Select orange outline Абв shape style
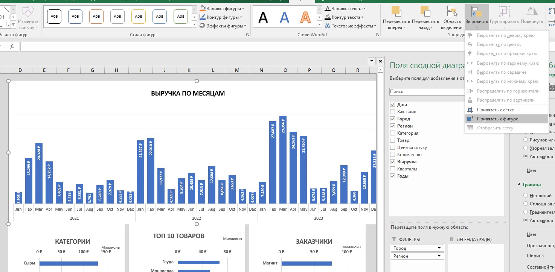Screen dimensions: 555x272 [96, 16]
